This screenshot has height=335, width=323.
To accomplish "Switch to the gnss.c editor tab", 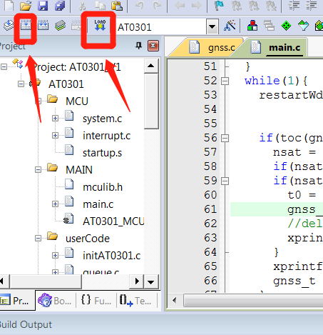I will coord(212,47).
